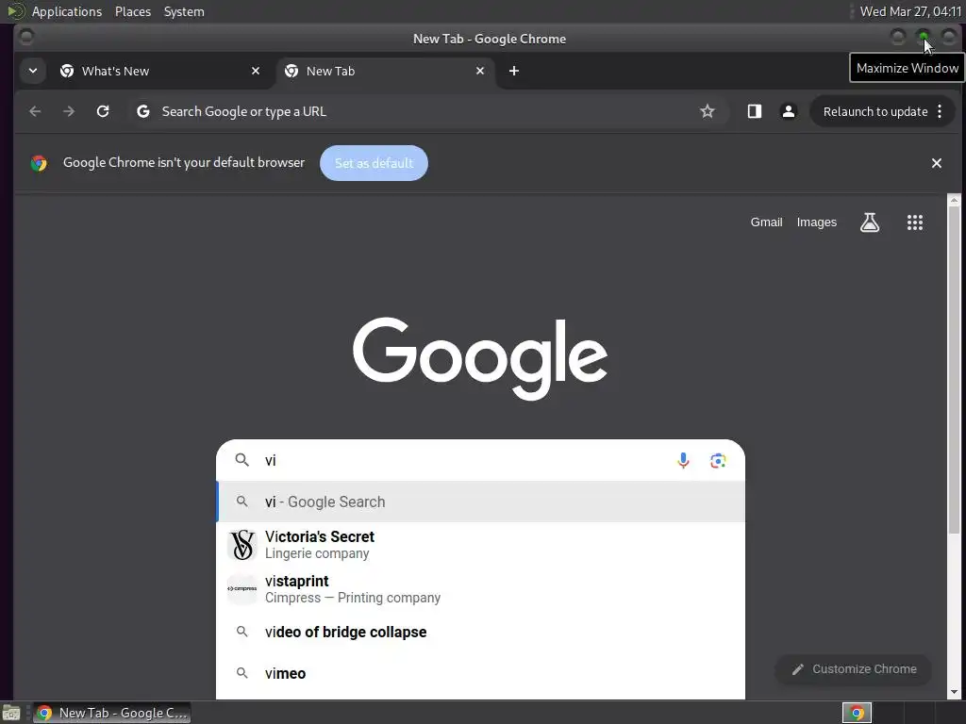Open the Gmail link

point(766,222)
